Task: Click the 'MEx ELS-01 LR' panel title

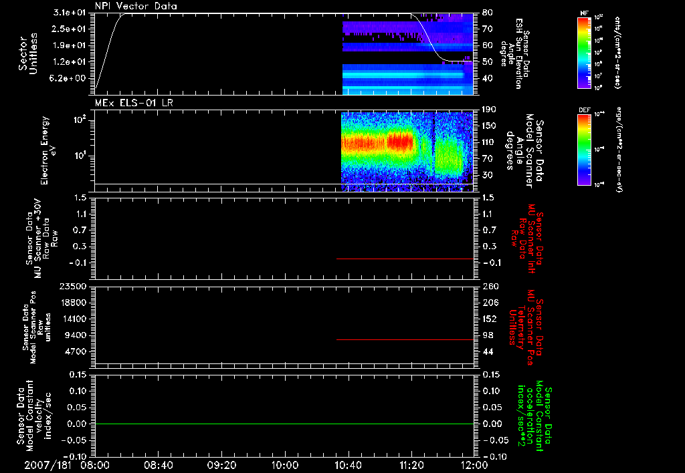Action: (134, 103)
